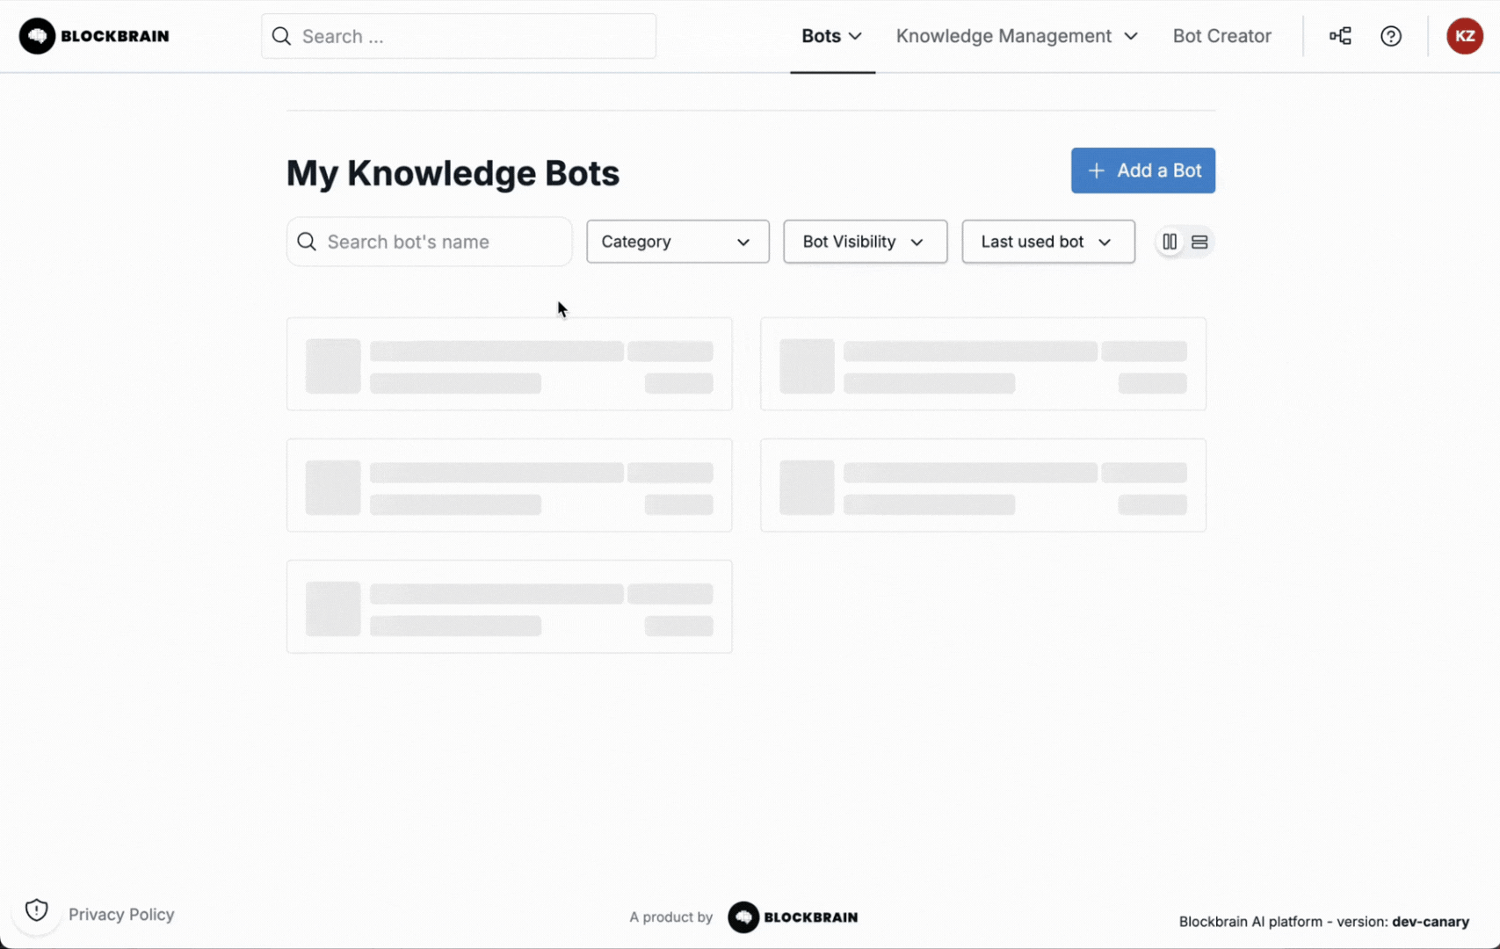Open the Last used bot sort dropdown

tap(1047, 242)
